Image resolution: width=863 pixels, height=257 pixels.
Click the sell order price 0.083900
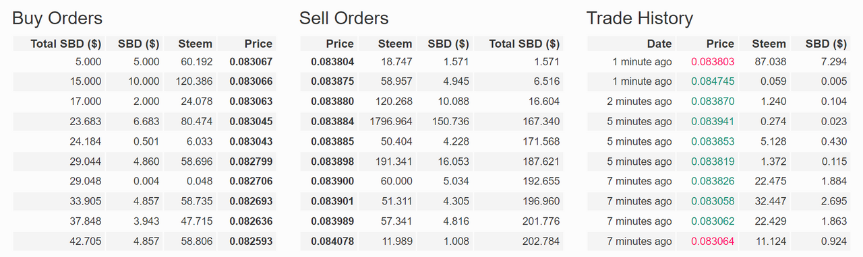[x=332, y=182]
